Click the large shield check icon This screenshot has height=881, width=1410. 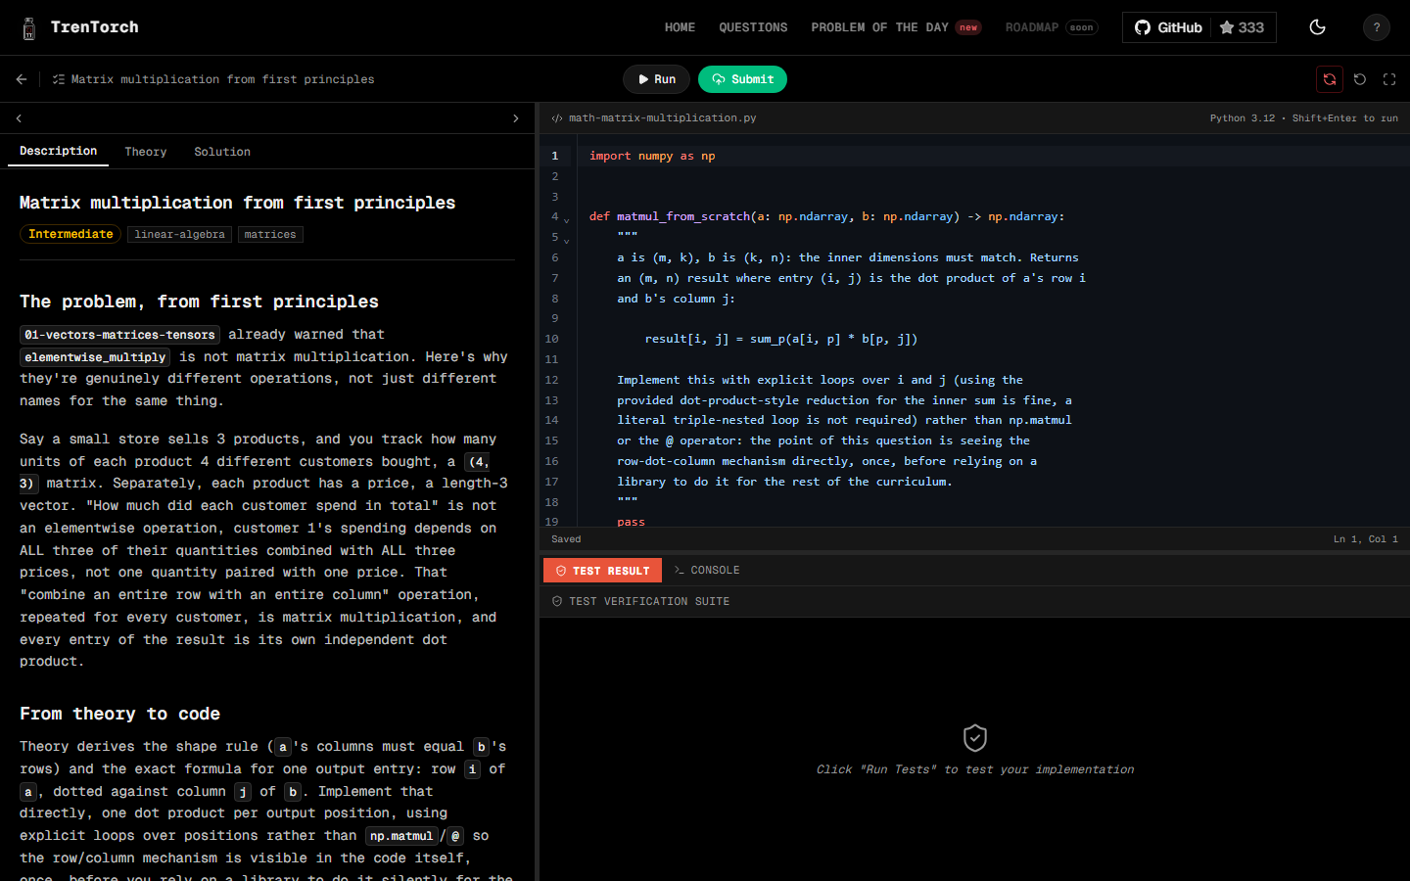[975, 737]
